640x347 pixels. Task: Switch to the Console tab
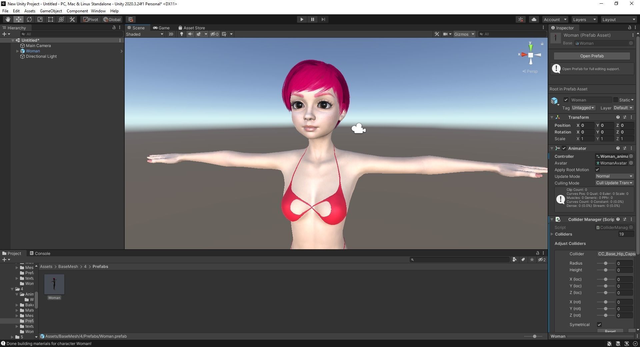40,254
